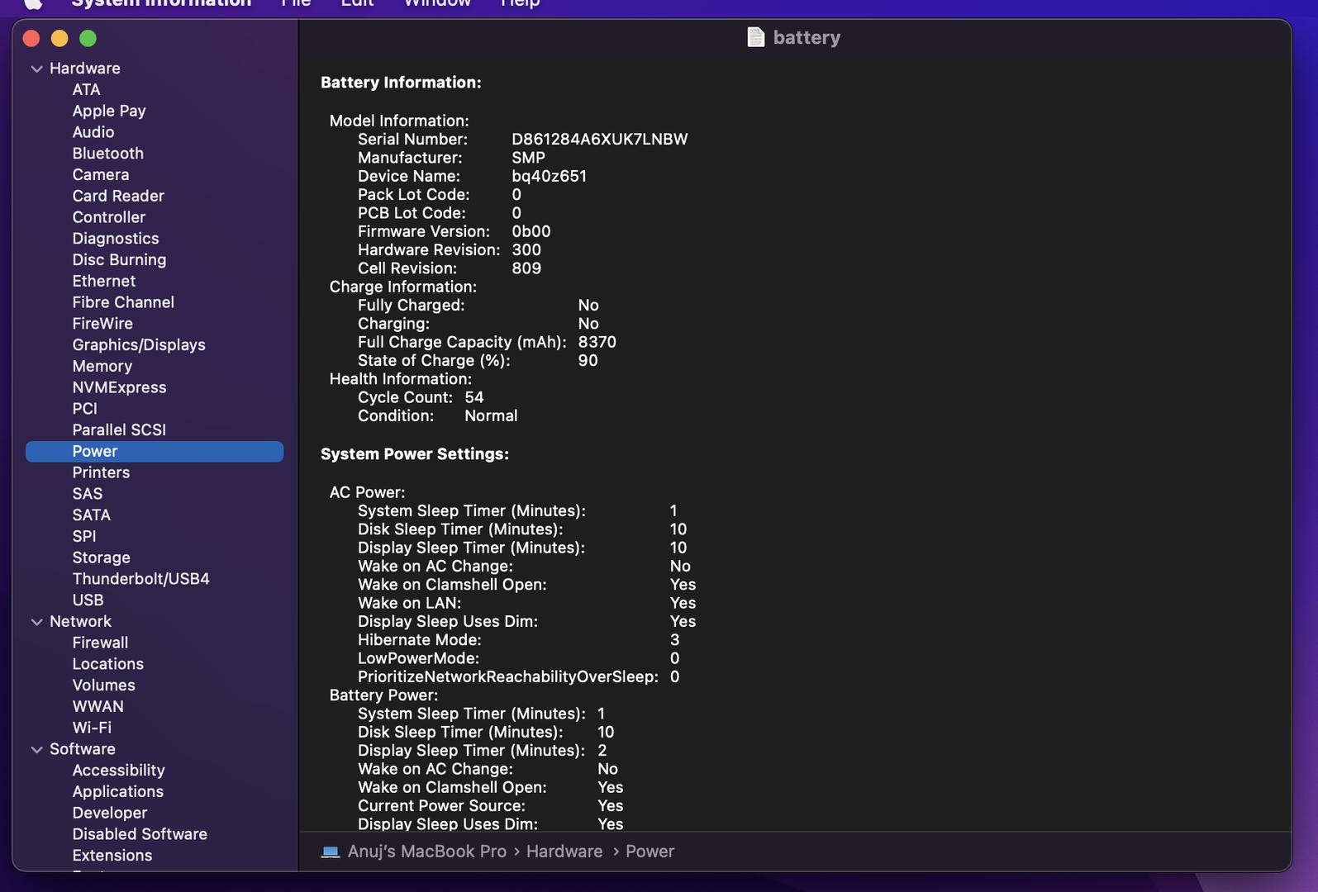Viewport: 1318px width, 892px height.
Task: Select Locations under Network
Action: tap(107, 664)
